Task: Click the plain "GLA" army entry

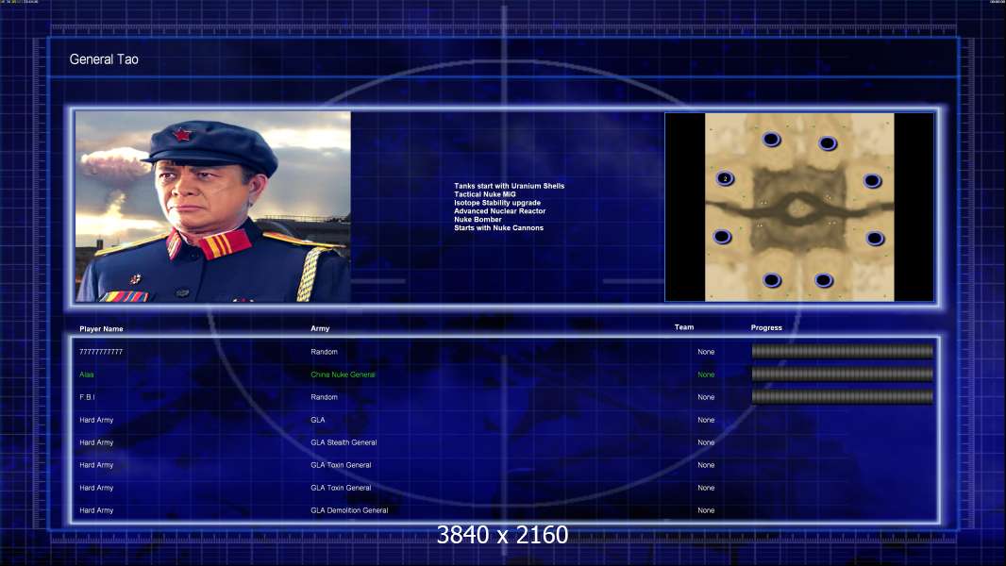Action: (318, 420)
